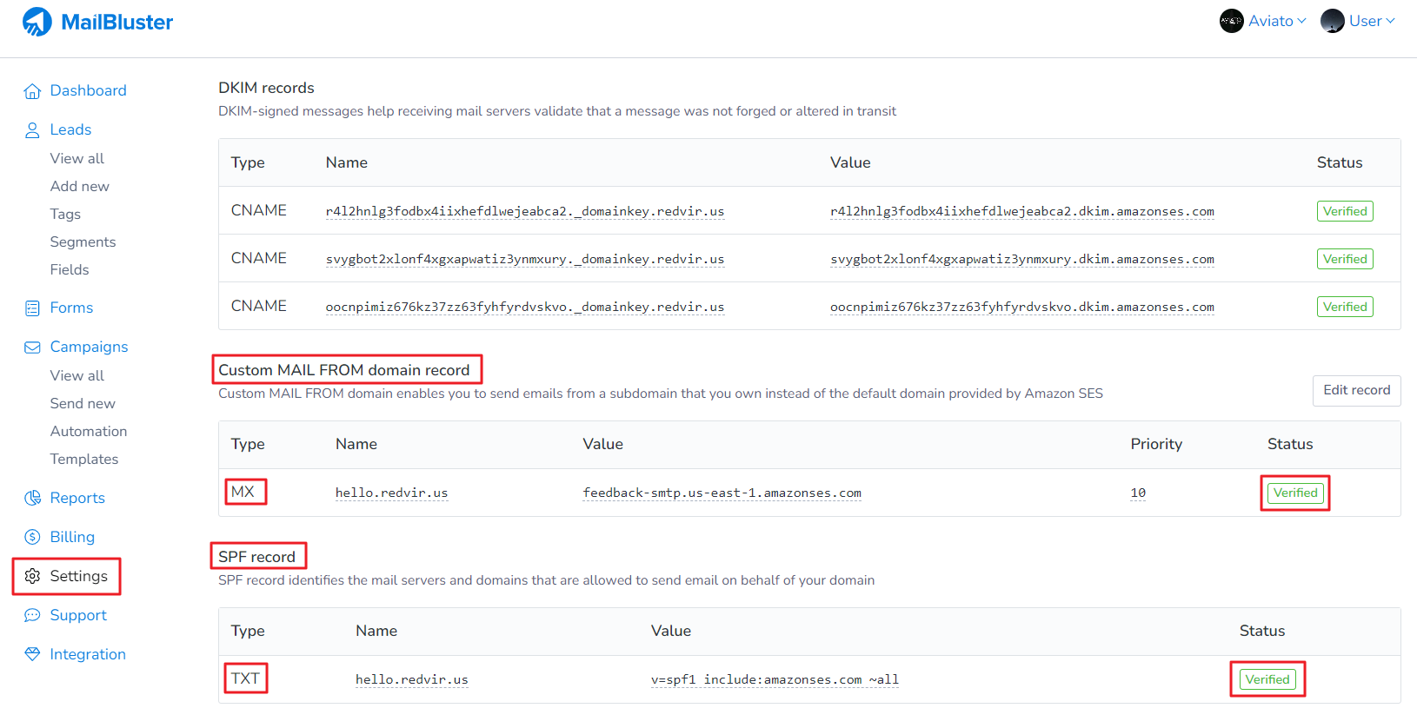Image resolution: width=1417 pixels, height=728 pixels.
Task: Select Templates in the sidebar
Action: pos(84,459)
